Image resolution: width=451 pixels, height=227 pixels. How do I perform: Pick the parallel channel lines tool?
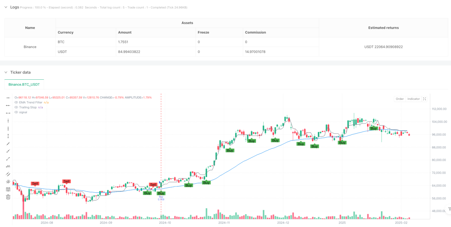pyautogui.click(x=8, y=174)
